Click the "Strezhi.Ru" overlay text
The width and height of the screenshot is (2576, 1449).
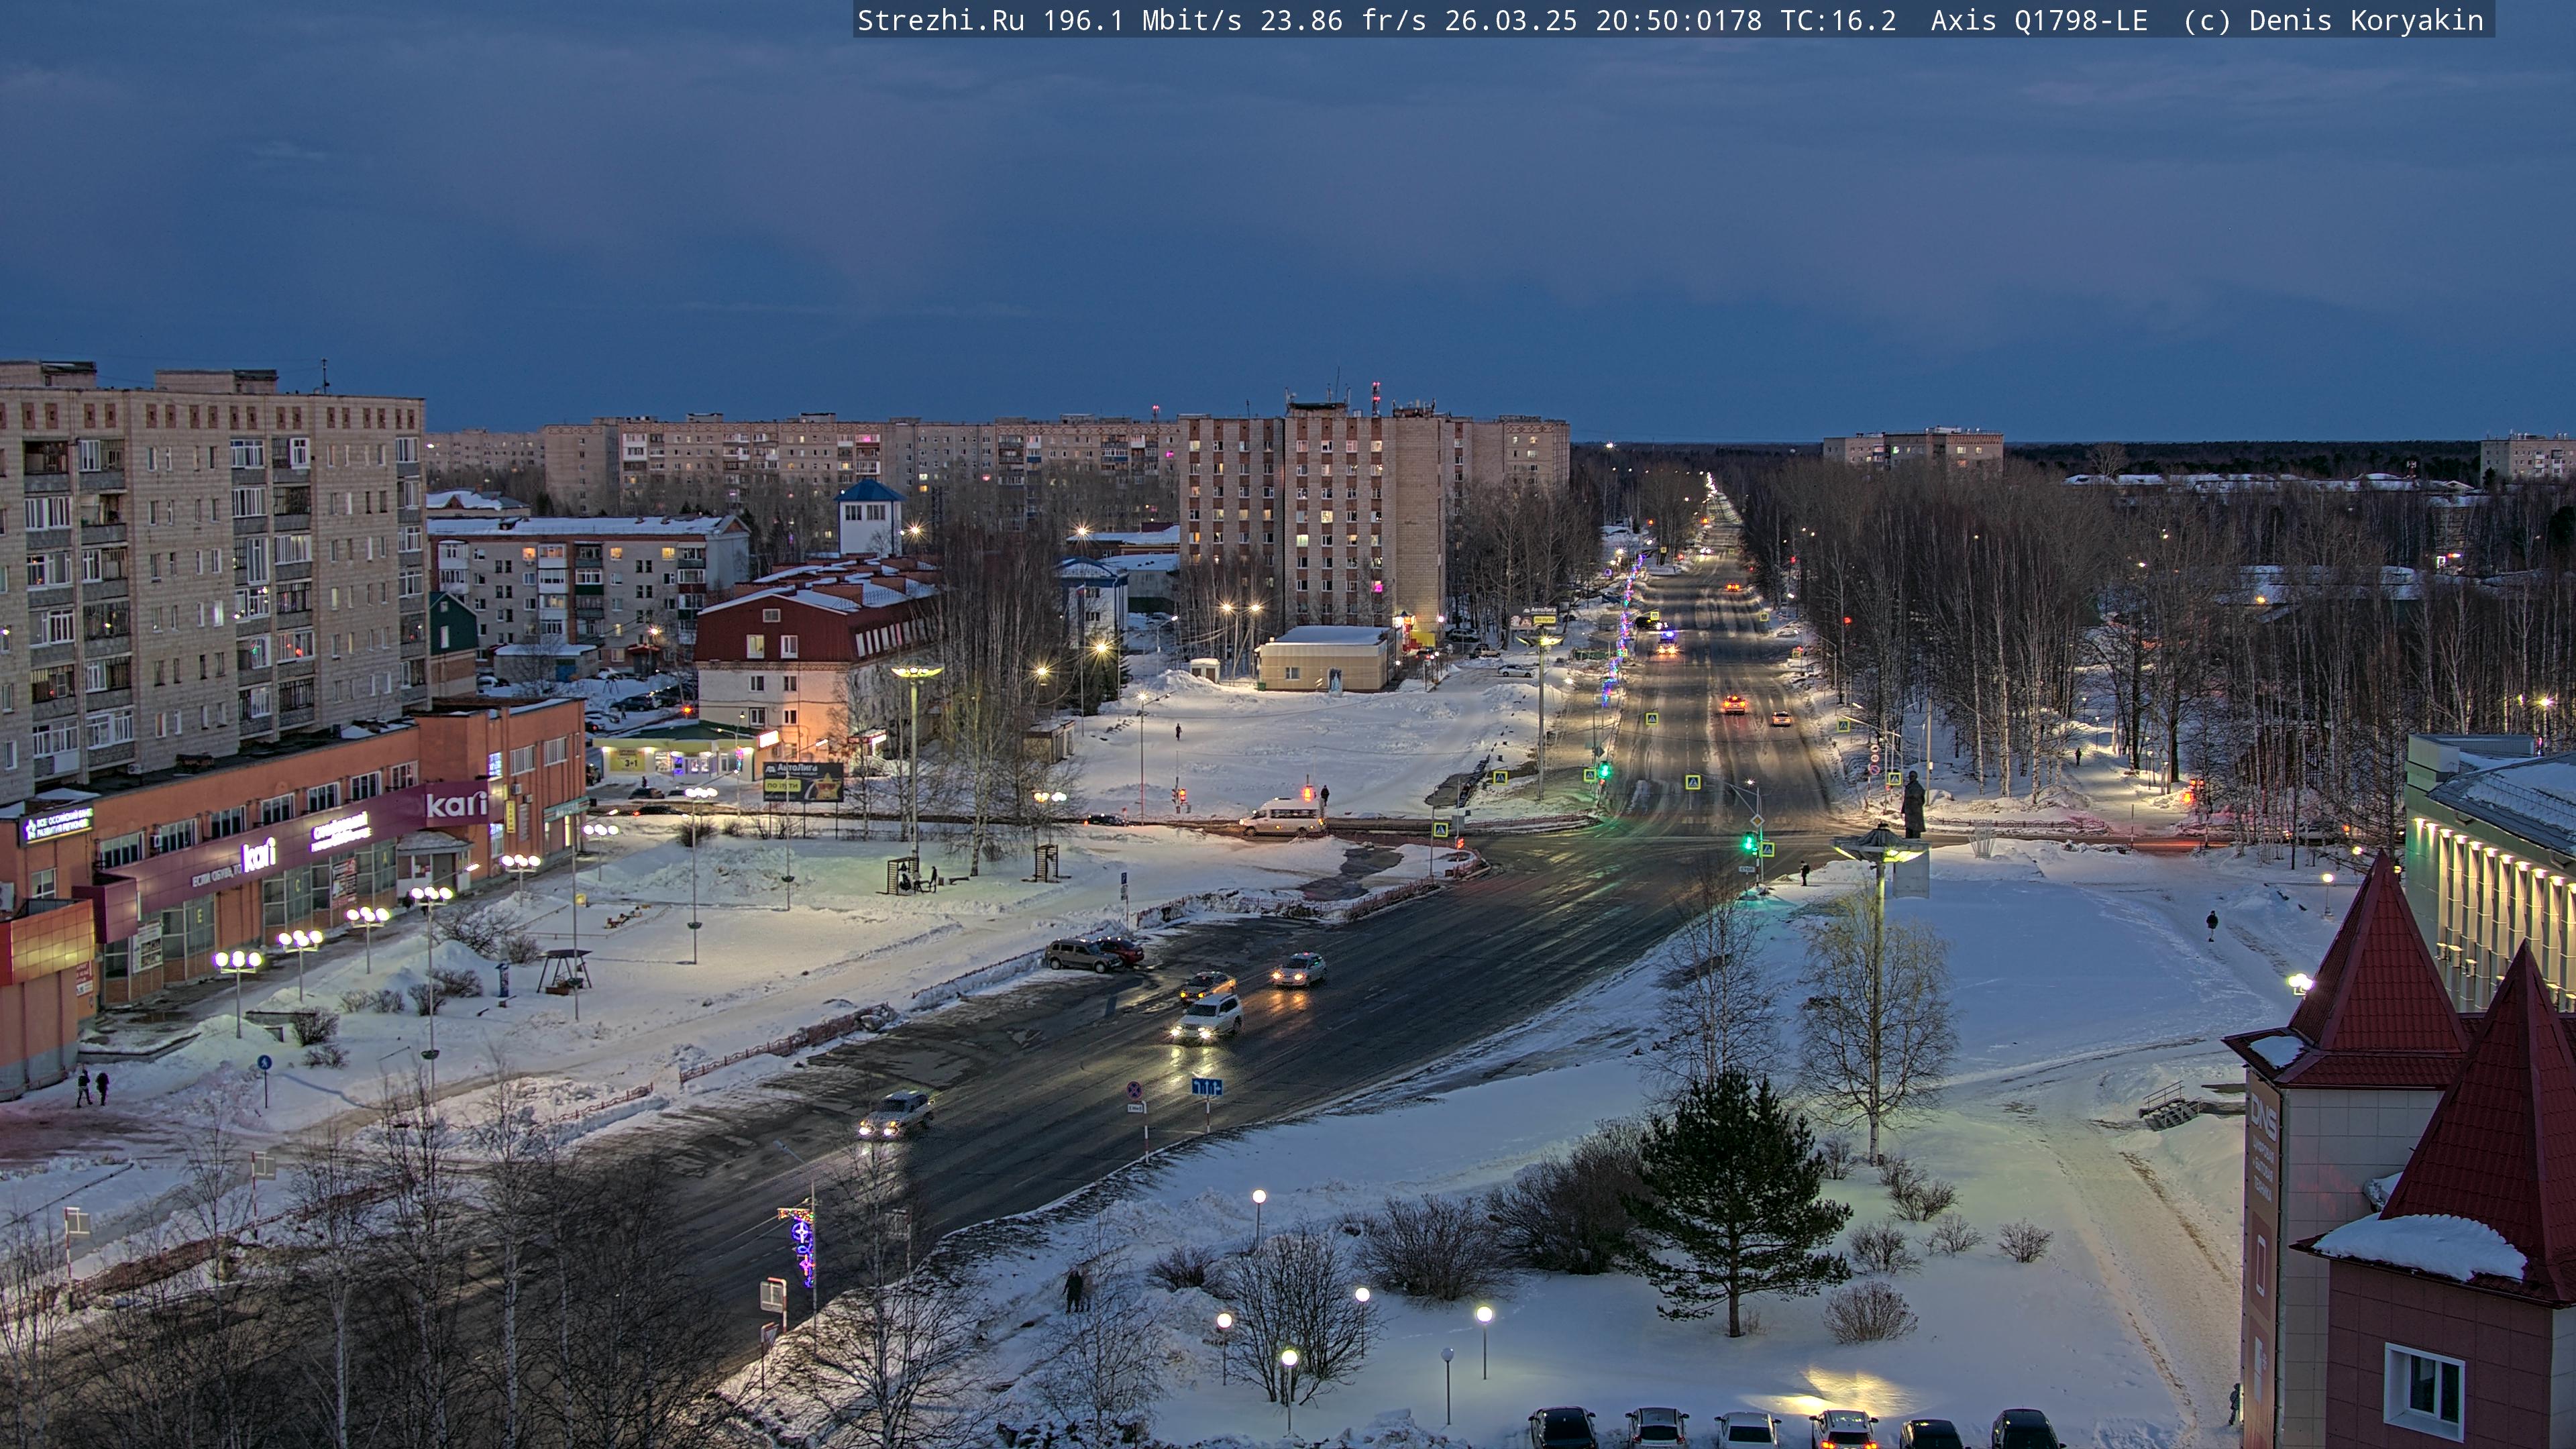pos(940,20)
